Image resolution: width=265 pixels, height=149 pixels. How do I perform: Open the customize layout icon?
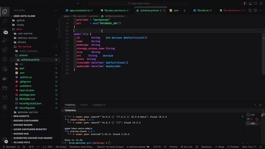pos(261,3)
